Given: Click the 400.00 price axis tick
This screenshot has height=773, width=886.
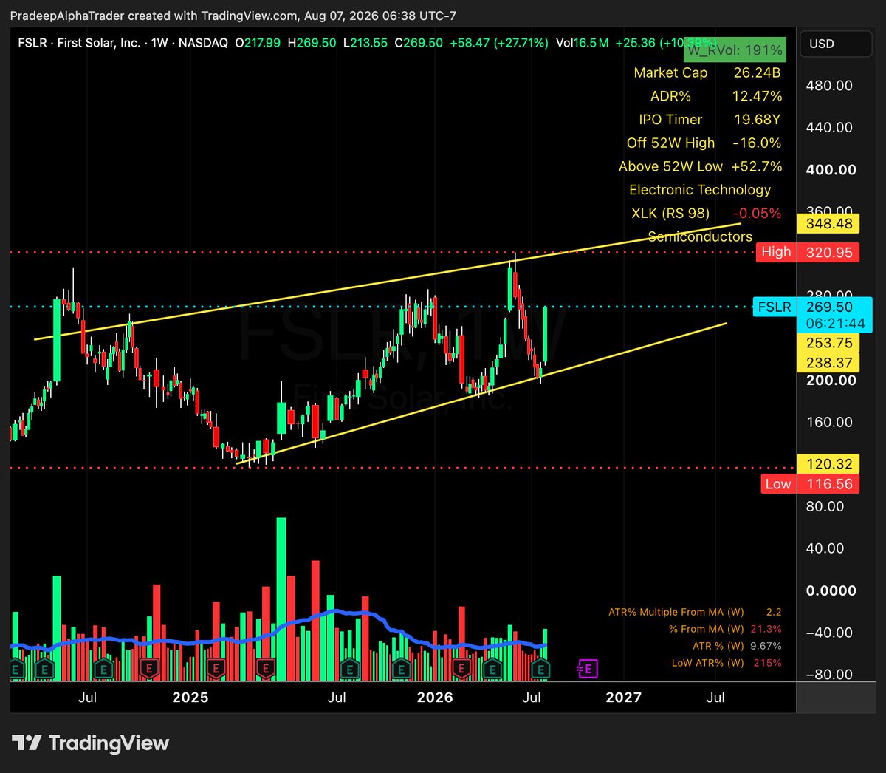Looking at the screenshot, I should click(x=831, y=170).
